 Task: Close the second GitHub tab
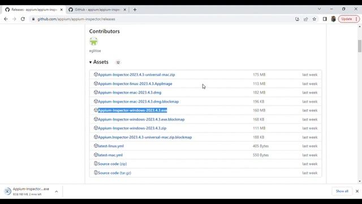[x=124, y=10]
